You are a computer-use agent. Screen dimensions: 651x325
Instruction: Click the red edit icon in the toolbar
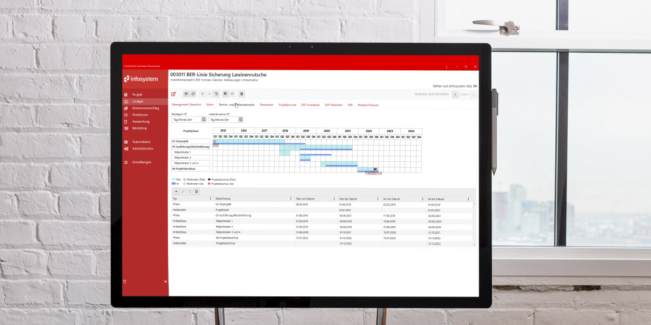(x=174, y=94)
